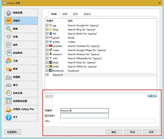Viewport: 164px width, 139px height.
Task: Open the history clock section
Action: click(x=21, y=93)
